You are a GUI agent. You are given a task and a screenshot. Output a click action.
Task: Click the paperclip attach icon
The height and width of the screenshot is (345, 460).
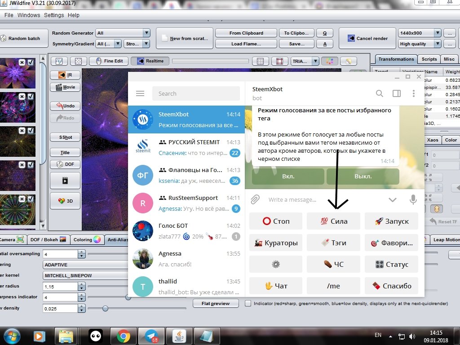point(255,199)
